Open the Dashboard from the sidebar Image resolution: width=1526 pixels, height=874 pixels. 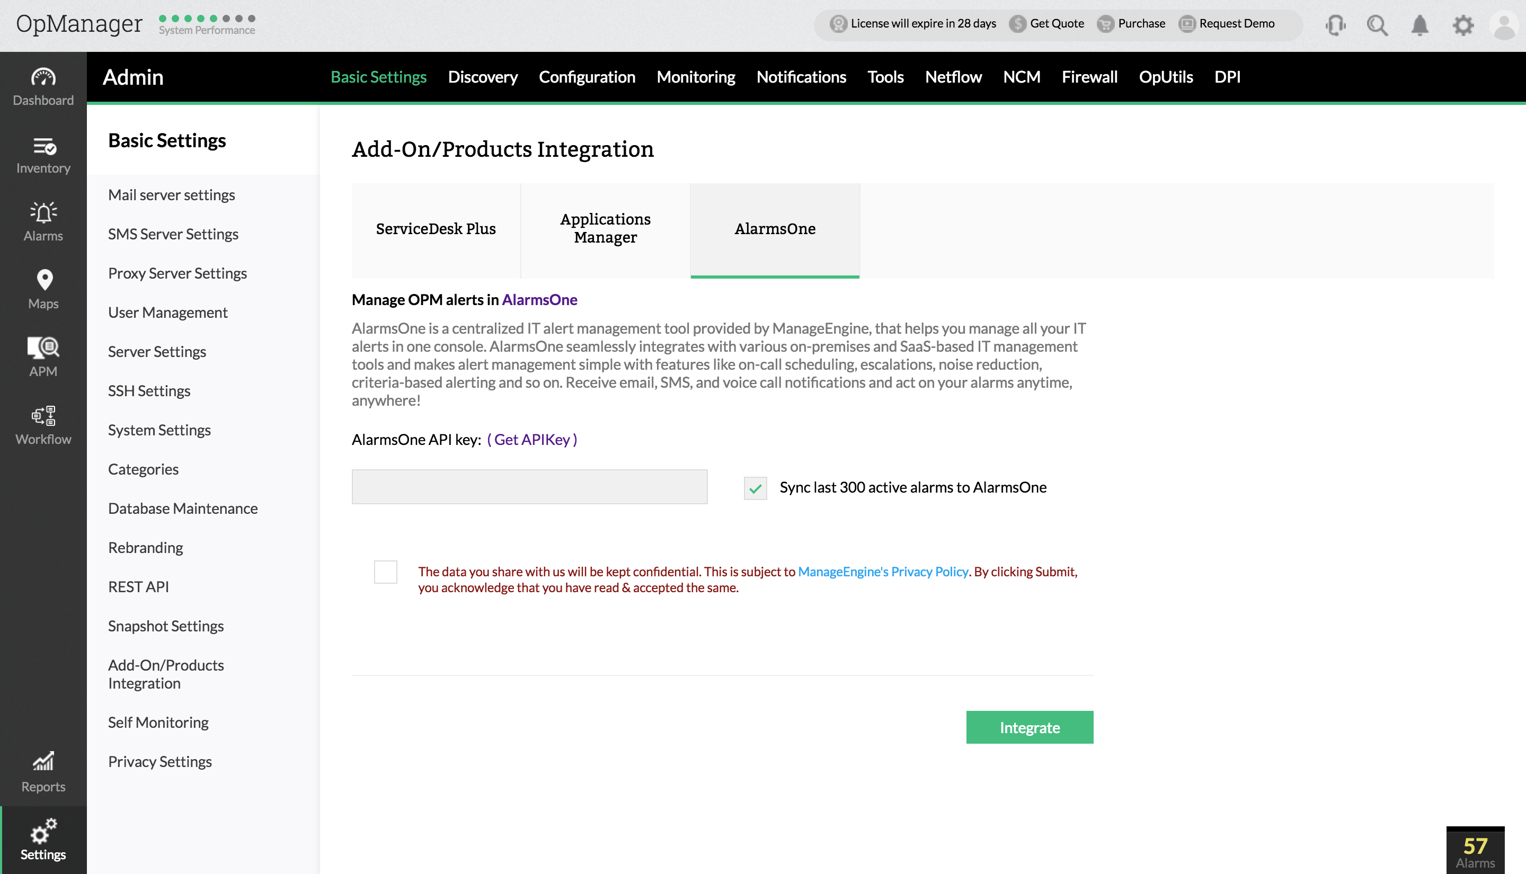[42, 85]
